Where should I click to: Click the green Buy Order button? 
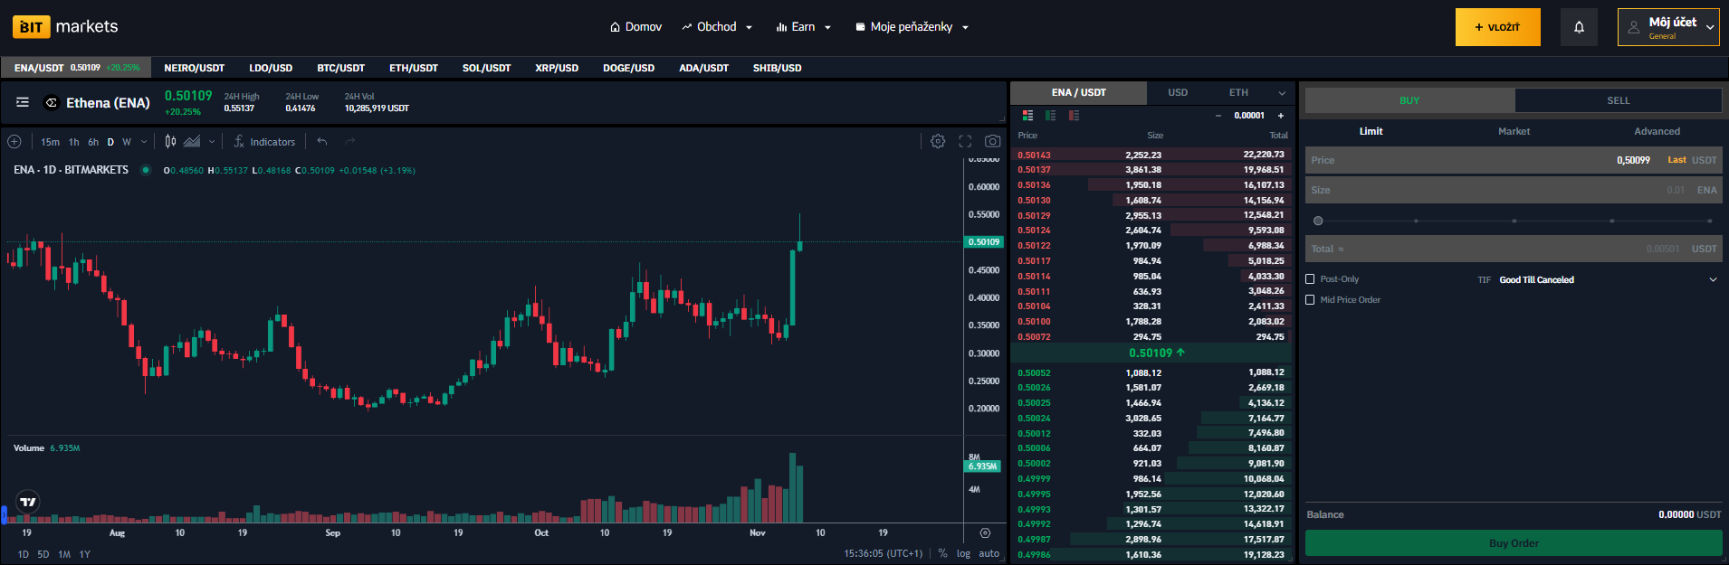1514,543
